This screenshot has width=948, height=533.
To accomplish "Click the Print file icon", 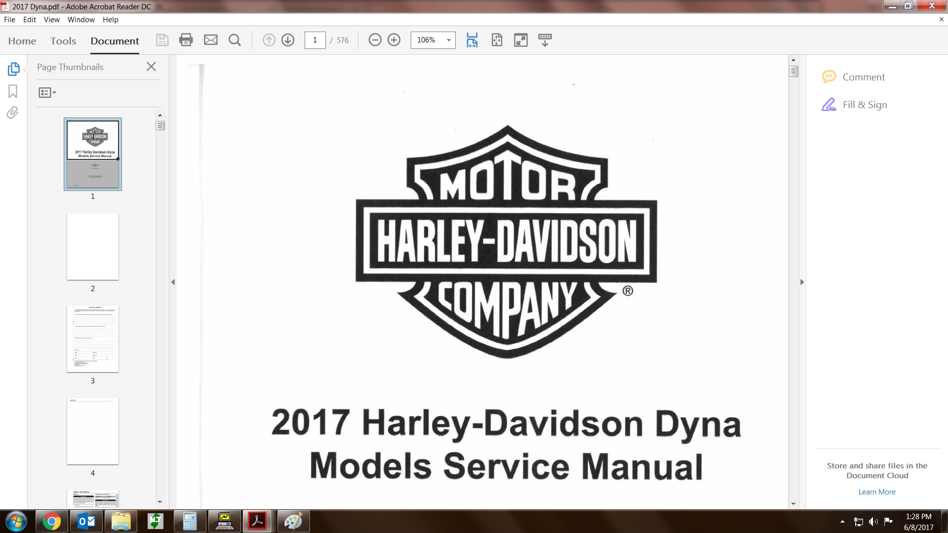I will point(186,40).
